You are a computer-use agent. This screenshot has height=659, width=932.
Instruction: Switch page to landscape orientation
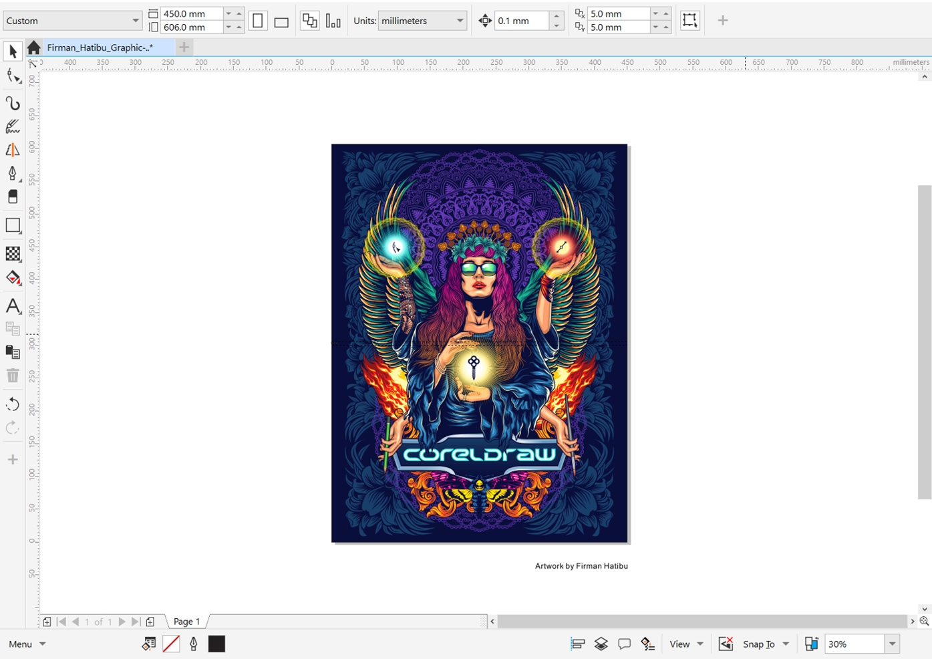click(x=281, y=21)
